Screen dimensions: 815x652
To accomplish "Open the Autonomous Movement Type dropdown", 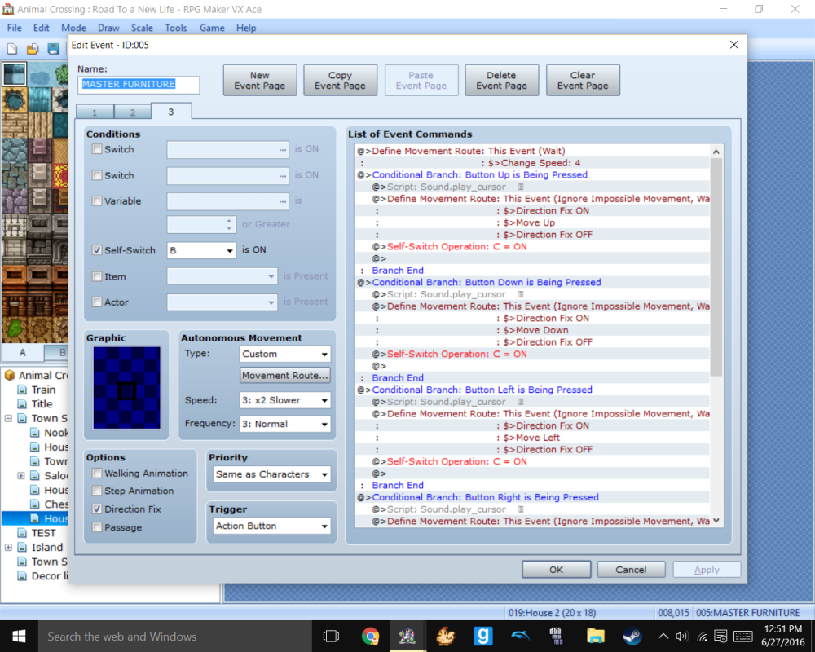I will coord(284,354).
